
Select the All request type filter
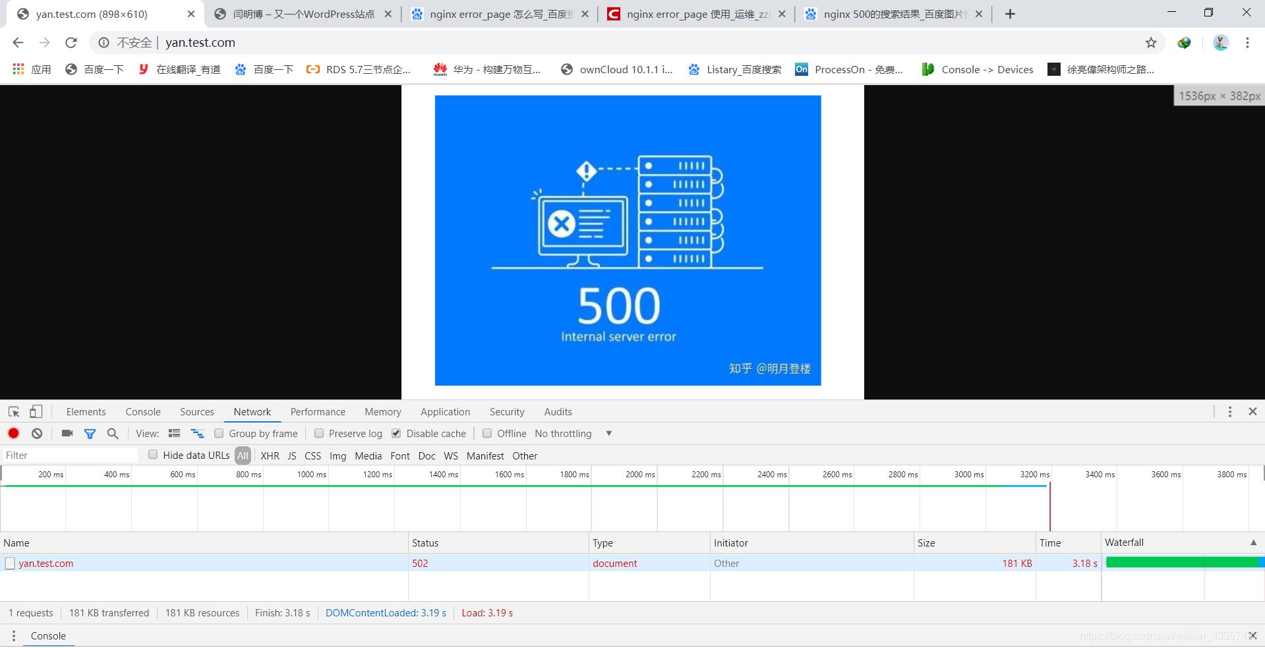pyautogui.click(x=243, y=456)
